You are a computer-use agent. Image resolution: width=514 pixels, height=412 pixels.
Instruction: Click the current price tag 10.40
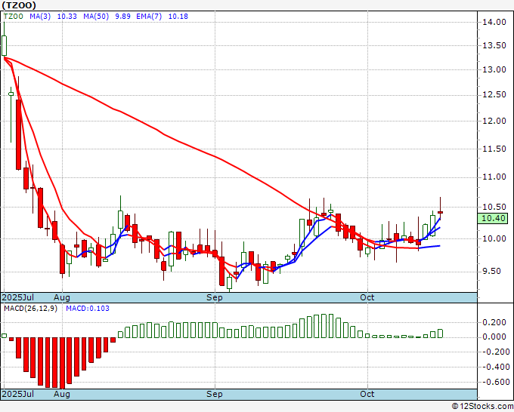[x=492, y=218]
